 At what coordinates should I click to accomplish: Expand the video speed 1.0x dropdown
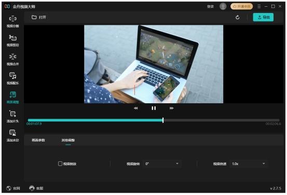[x=249, y=164]
